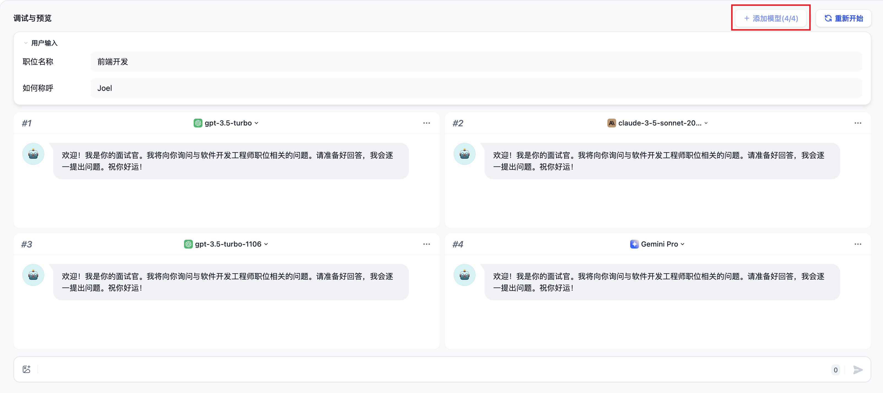Focus the chat message input box

(x=432, y=370)
